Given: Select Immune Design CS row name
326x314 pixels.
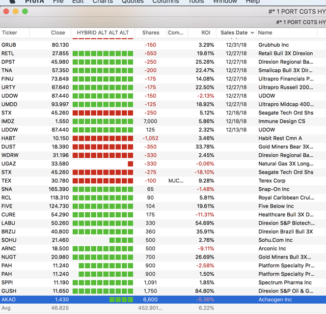Looking at the screenshot, I should click(282, 121).
